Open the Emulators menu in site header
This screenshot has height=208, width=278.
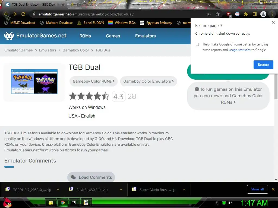pos(146,36)
